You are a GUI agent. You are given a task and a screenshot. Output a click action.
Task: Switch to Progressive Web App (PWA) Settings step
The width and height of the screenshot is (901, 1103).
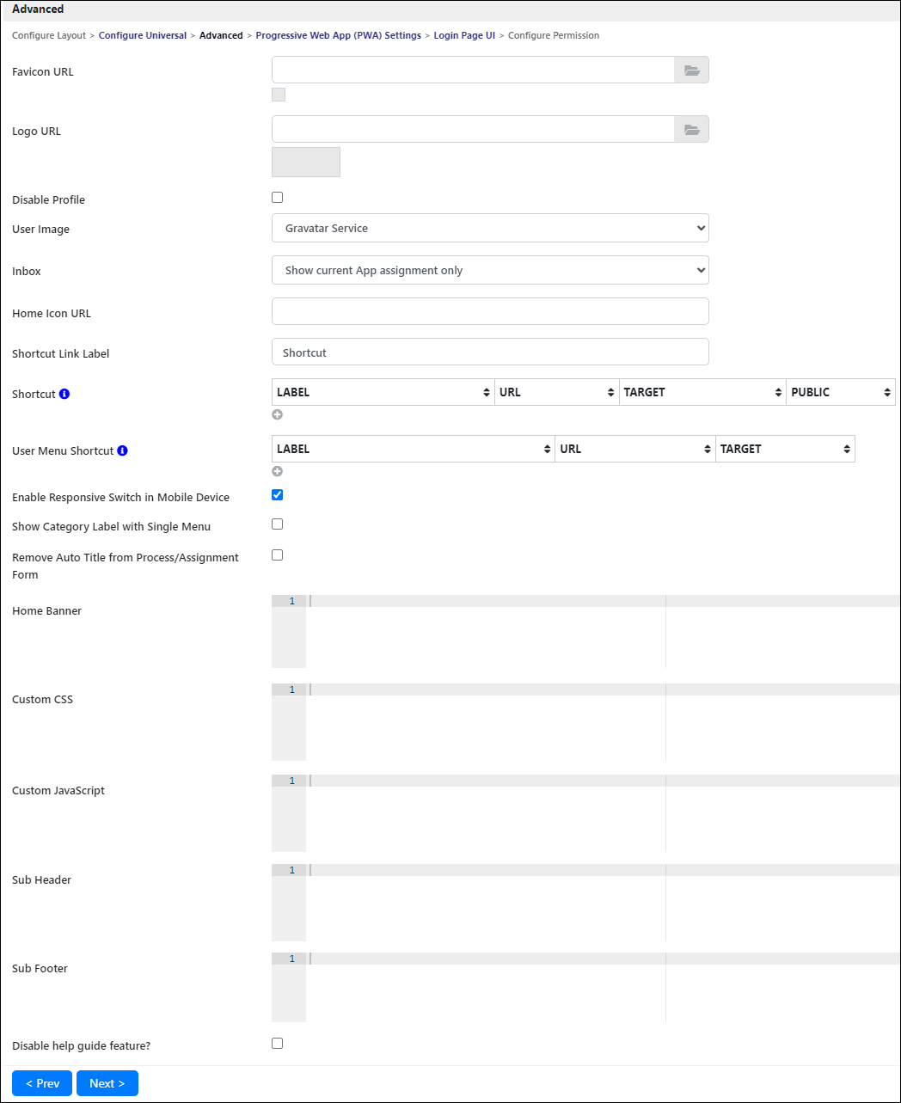339,35
